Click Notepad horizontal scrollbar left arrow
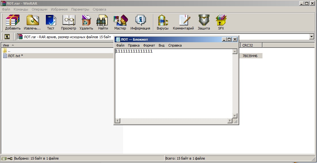This screenshot has height=163, width=317. point(118,121)
